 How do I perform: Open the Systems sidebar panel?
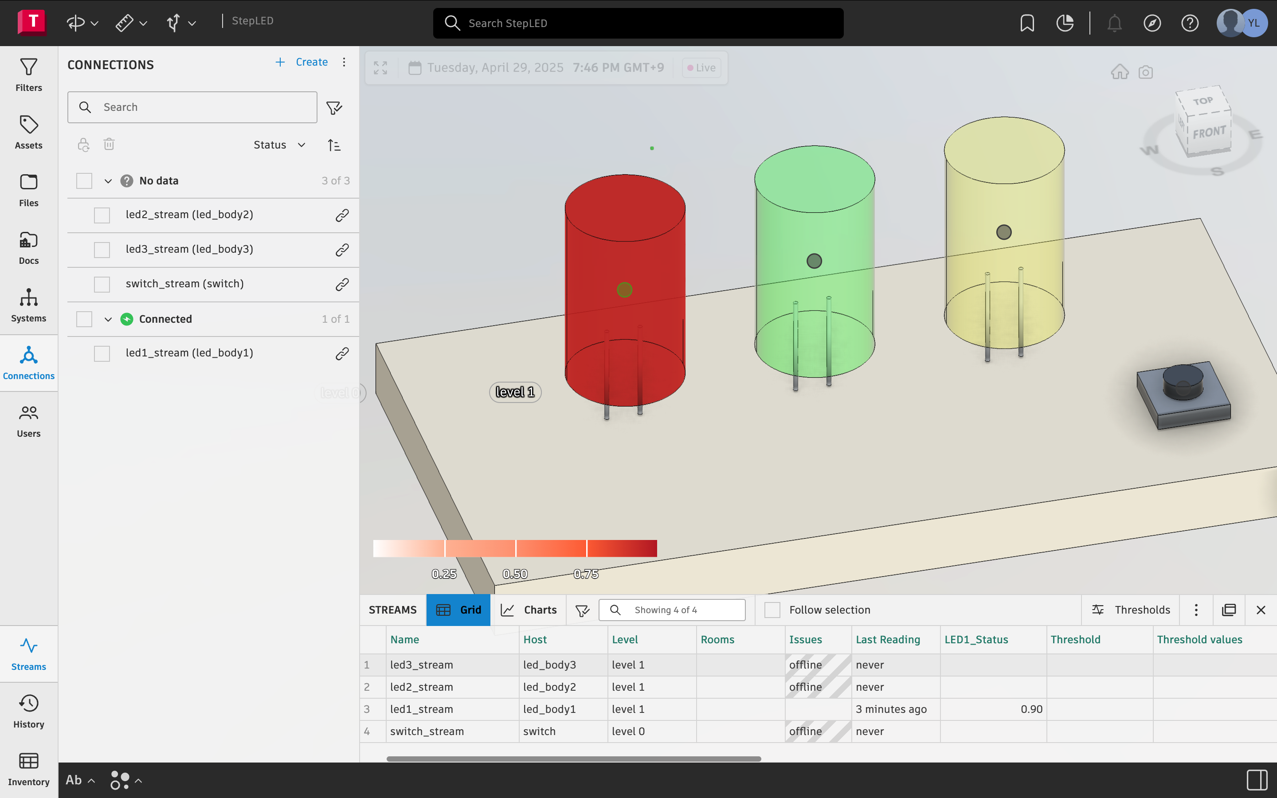[28, 305]
